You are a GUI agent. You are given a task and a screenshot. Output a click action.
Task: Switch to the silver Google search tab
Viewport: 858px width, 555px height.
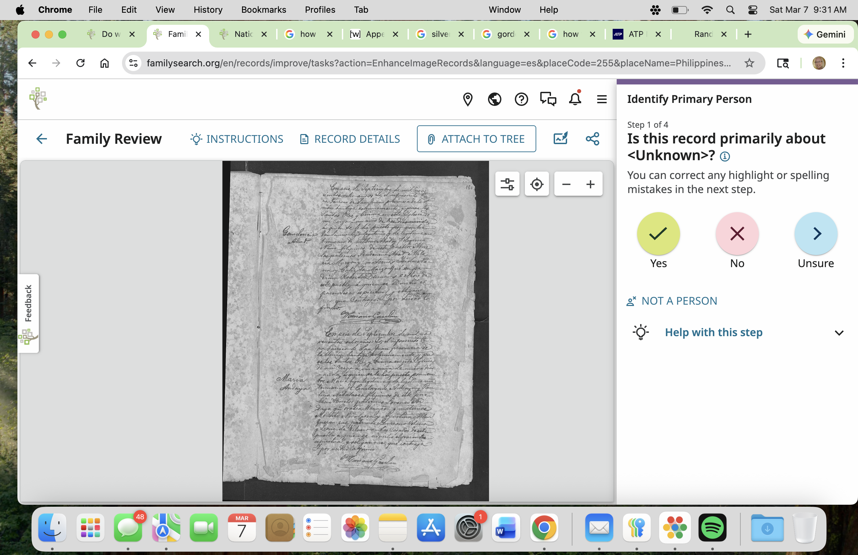pyautogui.click(x=440, y=34)
